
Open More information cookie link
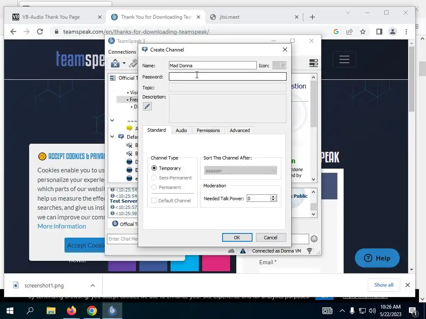click(62, 226)
